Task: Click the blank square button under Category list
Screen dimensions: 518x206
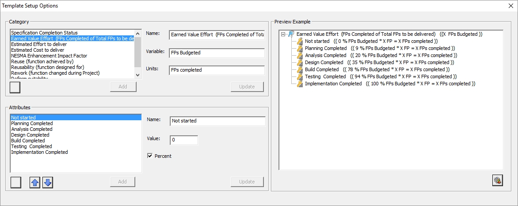Action: point(15,87)
